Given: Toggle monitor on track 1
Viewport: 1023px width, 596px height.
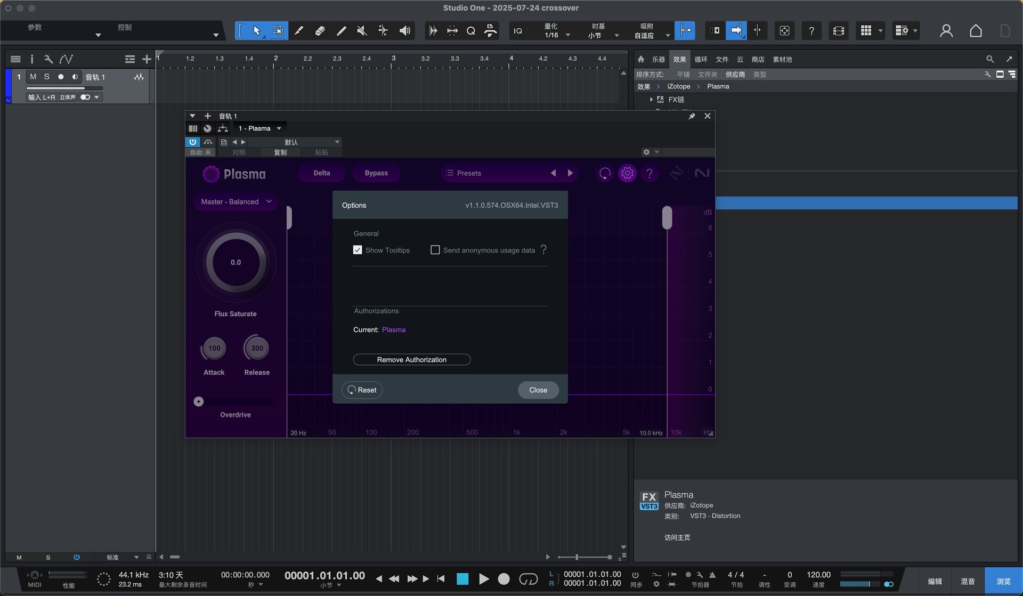Looking at the screenshot, I should click(x=75, y=77).
